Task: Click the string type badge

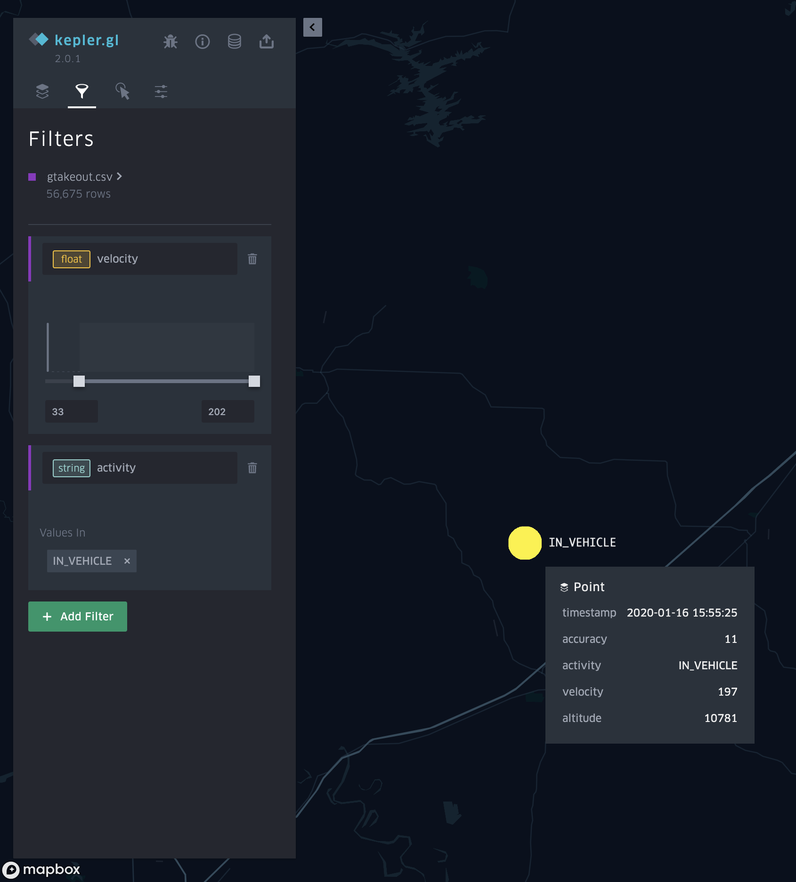Action: (72, 468)
